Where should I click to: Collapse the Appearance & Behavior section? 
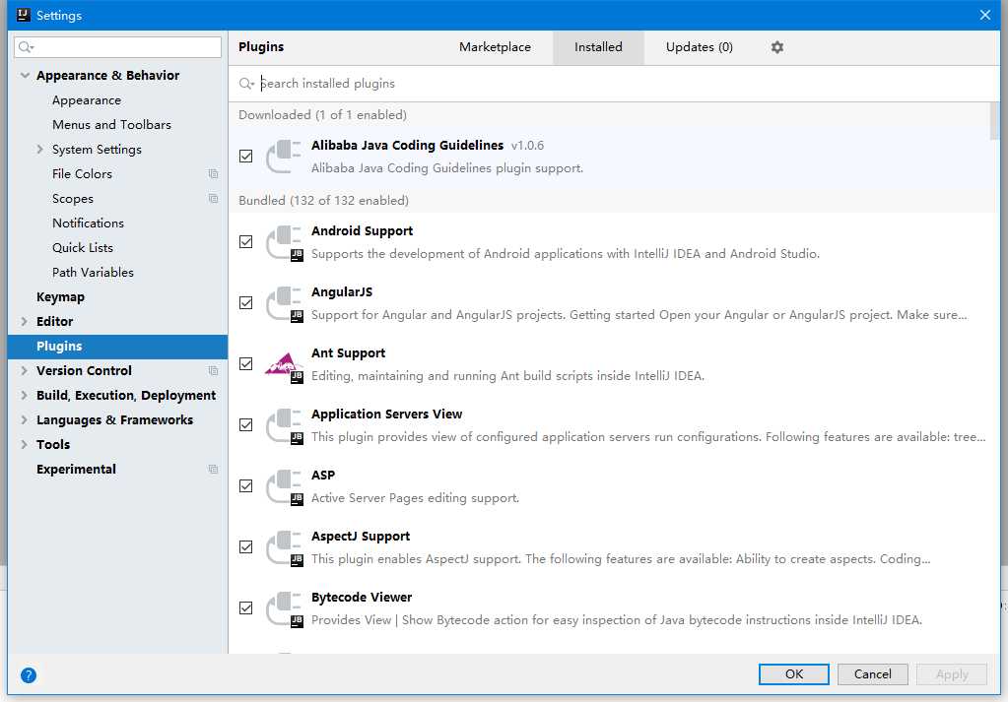pos(25,76)
